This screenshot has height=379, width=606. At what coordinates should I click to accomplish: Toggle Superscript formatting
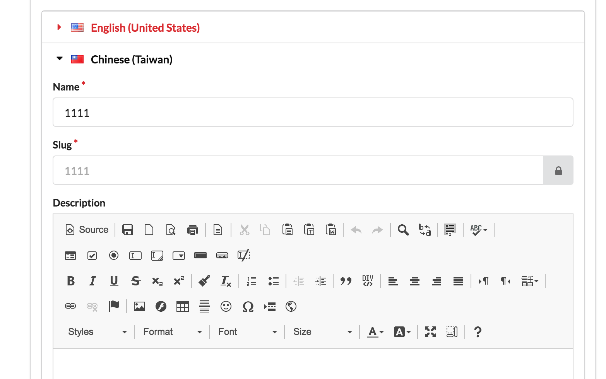(179, 281)
